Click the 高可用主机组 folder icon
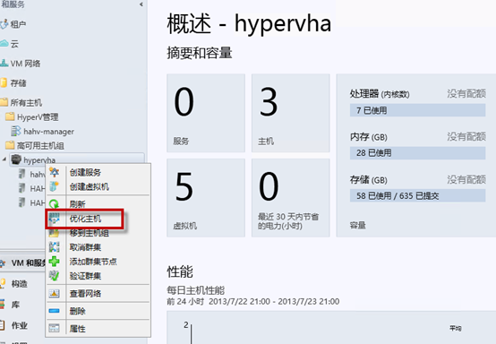496x344 pixels. coord(10,145)
